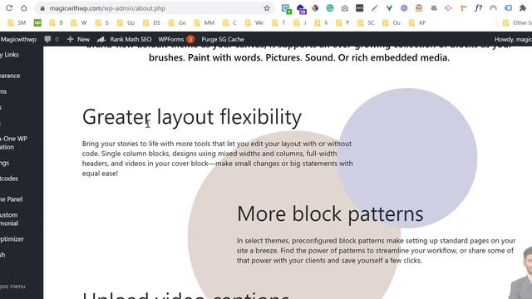The image size is (532, 299).
Task: Open the Ou bookmark folder
Action: [x=392, y=22]
